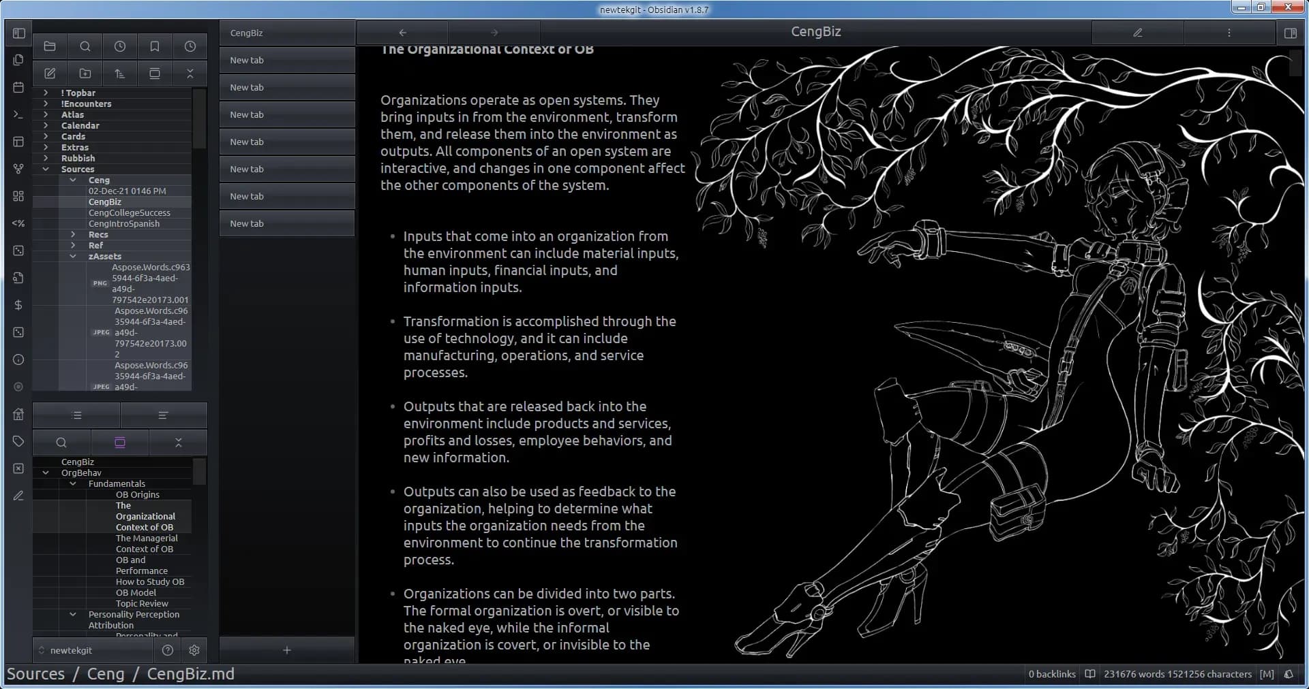Screen dimensions: 1309x689
Task: Toggle the reading view book icon in status bar
Action: 1090,674
